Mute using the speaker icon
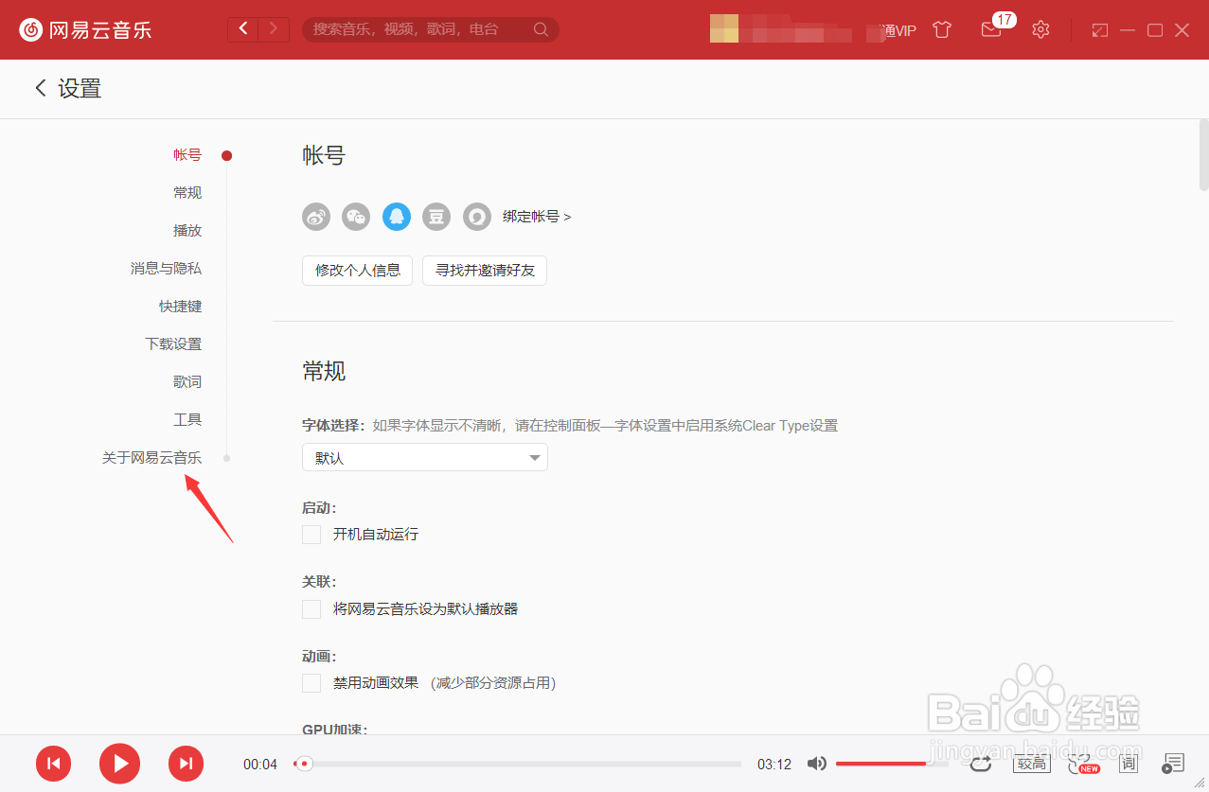 pos(817,764)
